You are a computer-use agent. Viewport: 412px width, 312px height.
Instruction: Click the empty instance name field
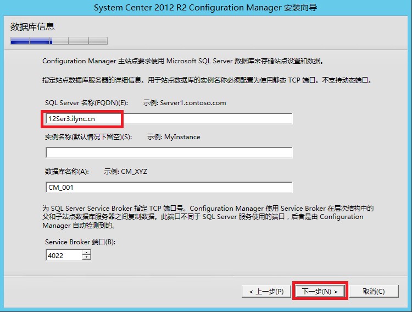(169, 153)
